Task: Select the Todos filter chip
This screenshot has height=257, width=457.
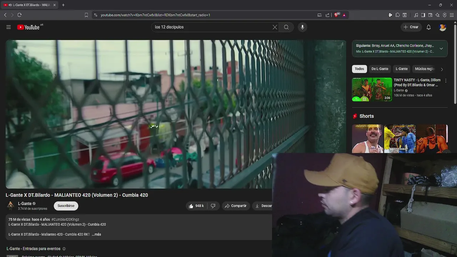Action: point(360,69)
